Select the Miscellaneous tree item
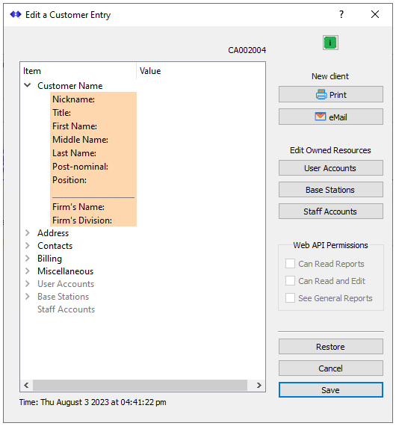Screen dimensions: 396x426 [x=65, y=271]
